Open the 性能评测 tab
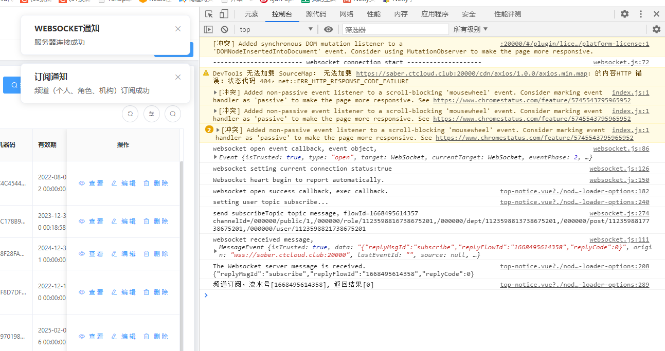 [508, 14]
